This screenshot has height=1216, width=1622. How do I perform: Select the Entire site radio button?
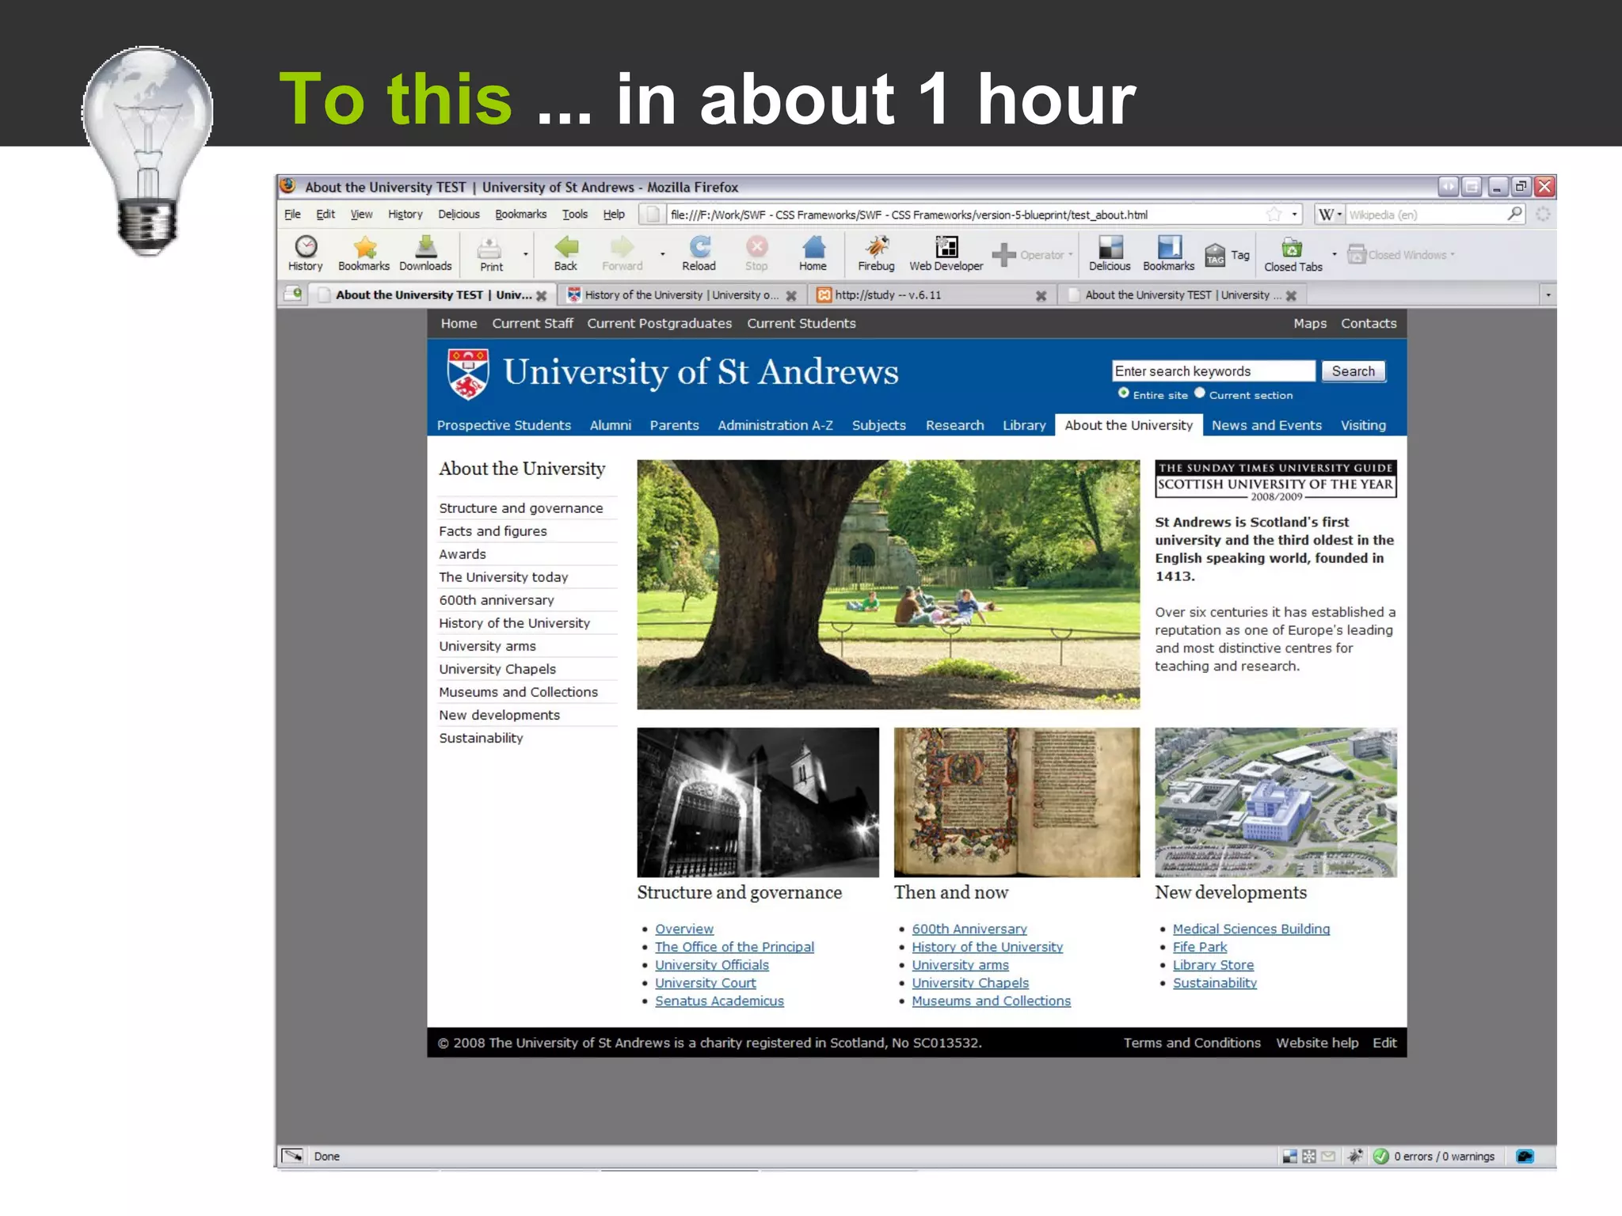click(x=1123, y=393)
